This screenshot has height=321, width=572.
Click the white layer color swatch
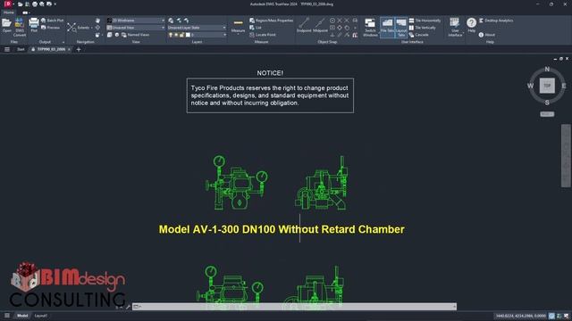coord(188,35)
